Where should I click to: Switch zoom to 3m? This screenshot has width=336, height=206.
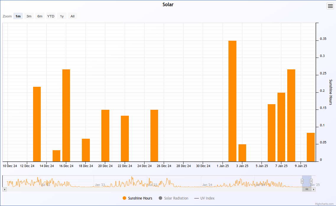(29, 16)
